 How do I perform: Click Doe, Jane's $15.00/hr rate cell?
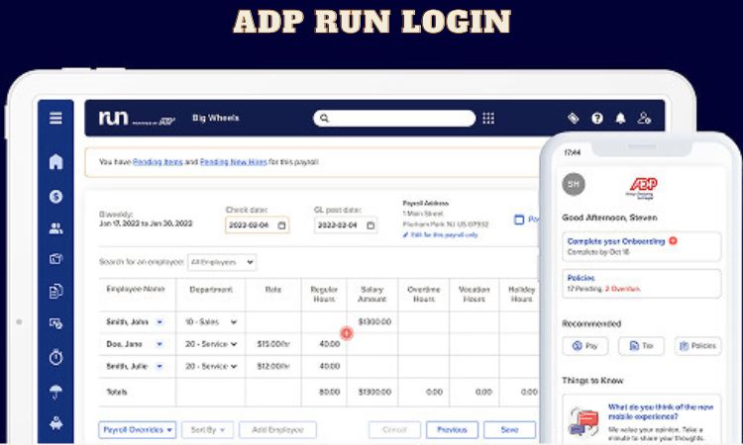tap(273, 344)
